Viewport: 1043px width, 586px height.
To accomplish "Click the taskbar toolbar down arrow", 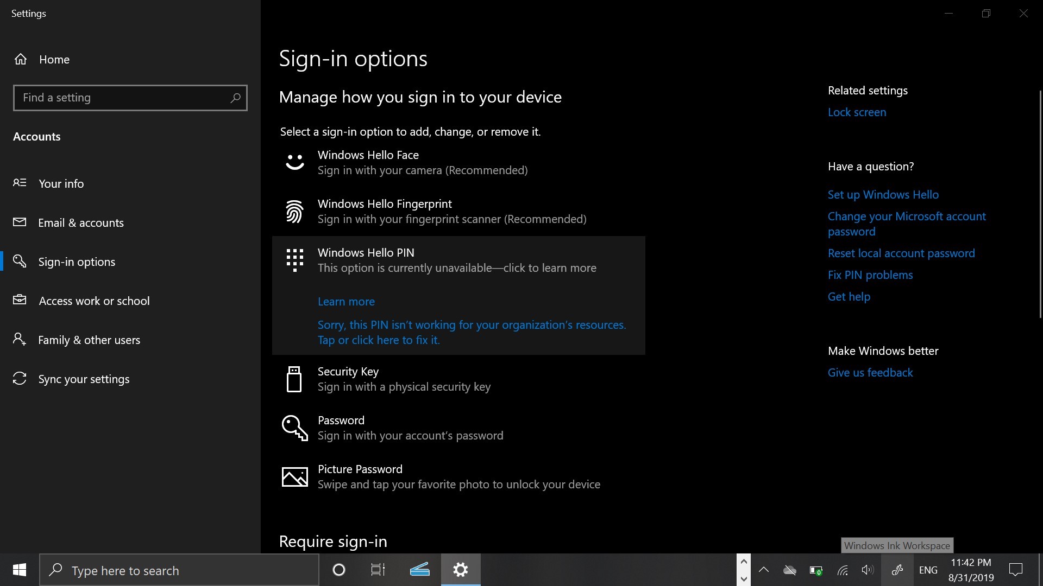I will 744,578.
